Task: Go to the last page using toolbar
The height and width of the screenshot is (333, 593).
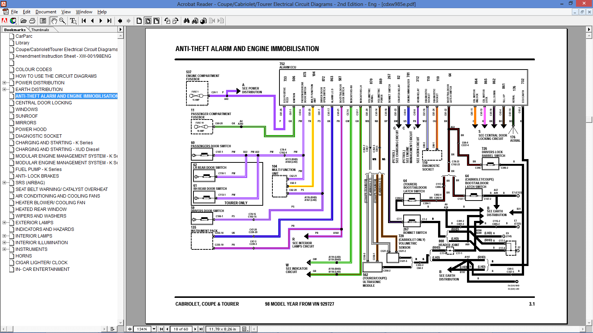Action: click(x=109, y=21)
